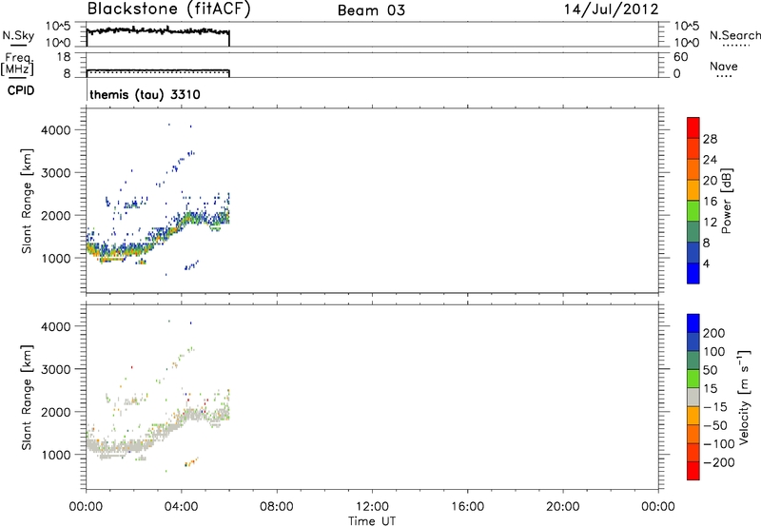Click the 'Beam 03' label
The image size is (761, 527).
point(371,10)
